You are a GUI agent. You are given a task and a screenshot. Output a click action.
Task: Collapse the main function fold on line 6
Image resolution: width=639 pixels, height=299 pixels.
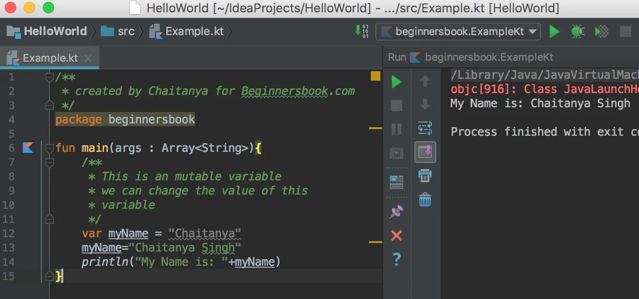(49, 148)
